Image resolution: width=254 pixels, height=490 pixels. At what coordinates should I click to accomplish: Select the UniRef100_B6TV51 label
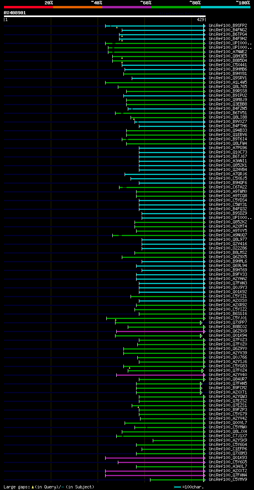228,113
